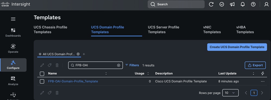The width and height of the screenshot is (271, 100).
Task: Click the top edit pencil icon
Action: [42, 65]
